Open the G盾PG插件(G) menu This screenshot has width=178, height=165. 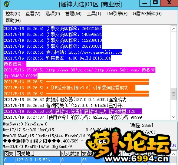coord(147,14)
